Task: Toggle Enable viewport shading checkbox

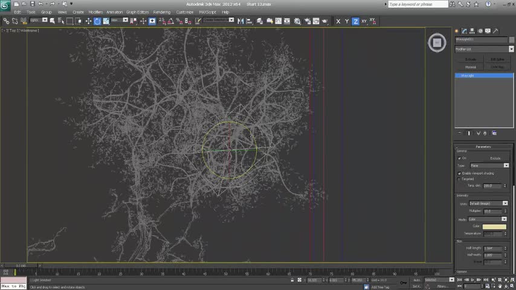Action: click(x=460, y=173)
